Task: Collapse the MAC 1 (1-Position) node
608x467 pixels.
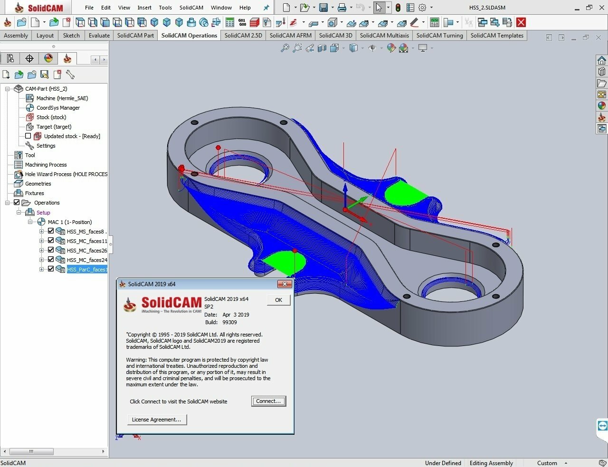Action: (x=29, y=222)
